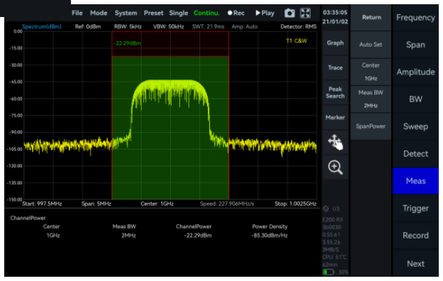Open the System menu

pos(125,13)
